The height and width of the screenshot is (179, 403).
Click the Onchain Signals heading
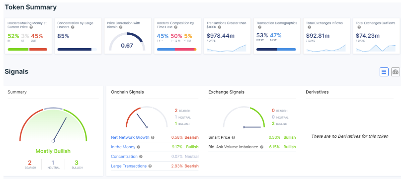127,92
